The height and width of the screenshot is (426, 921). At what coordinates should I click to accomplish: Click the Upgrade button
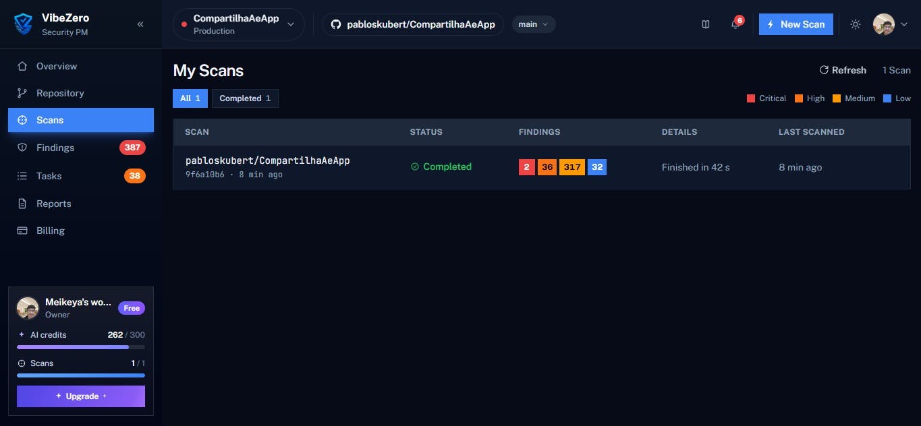coord(81,396)
